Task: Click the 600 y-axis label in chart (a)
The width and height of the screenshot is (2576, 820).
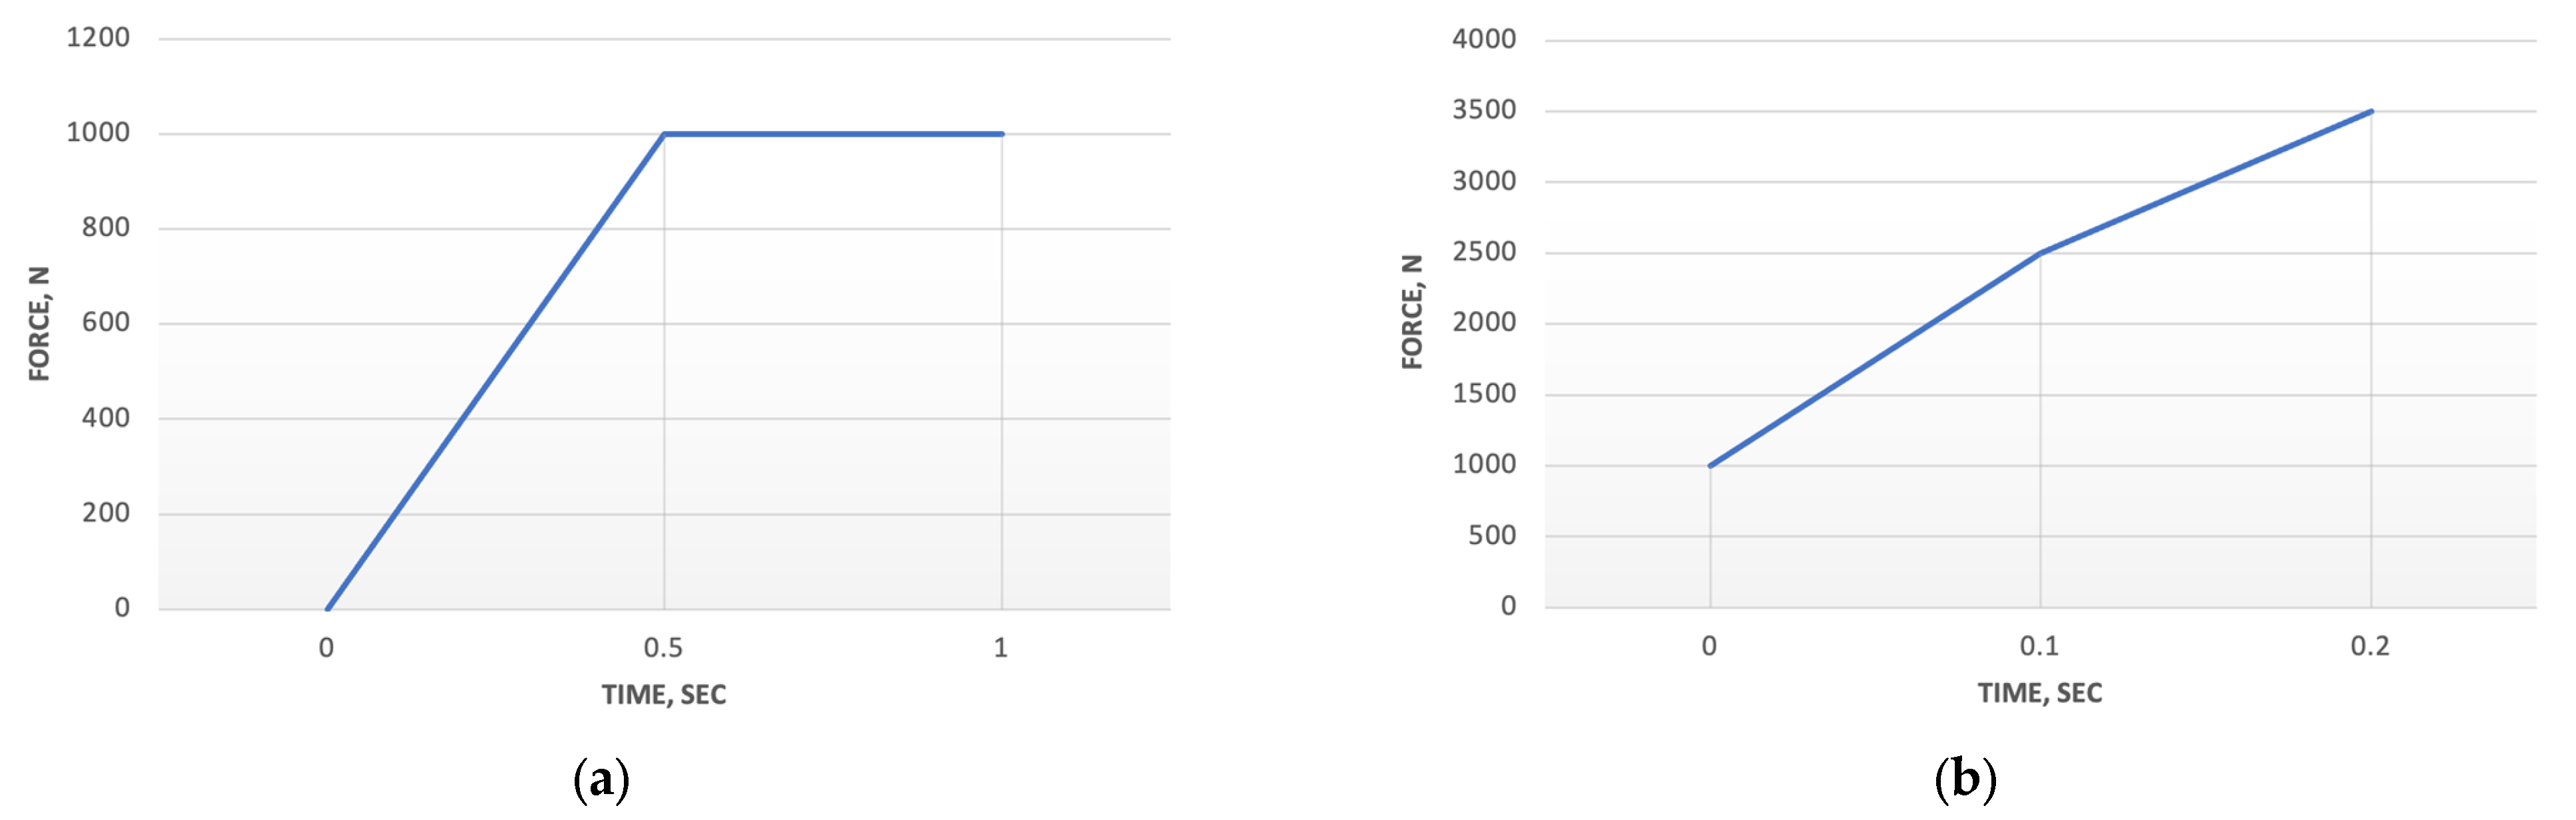Action: [106, 322]
